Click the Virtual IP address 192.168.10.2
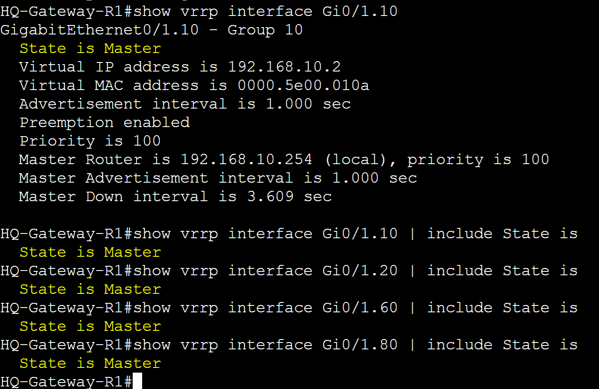The image size is (599, 389). [284, 67]
